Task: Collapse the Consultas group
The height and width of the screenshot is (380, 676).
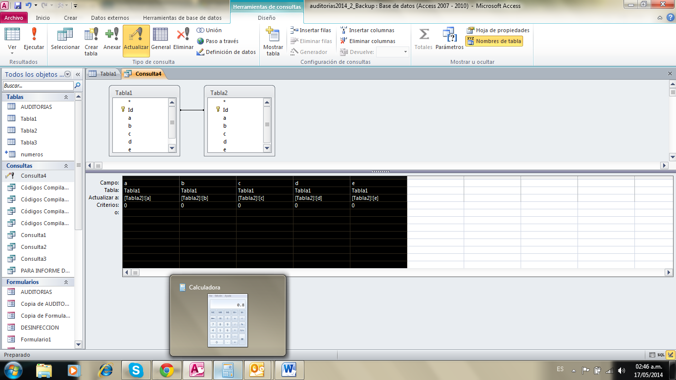Action: [x=66, y=166]
